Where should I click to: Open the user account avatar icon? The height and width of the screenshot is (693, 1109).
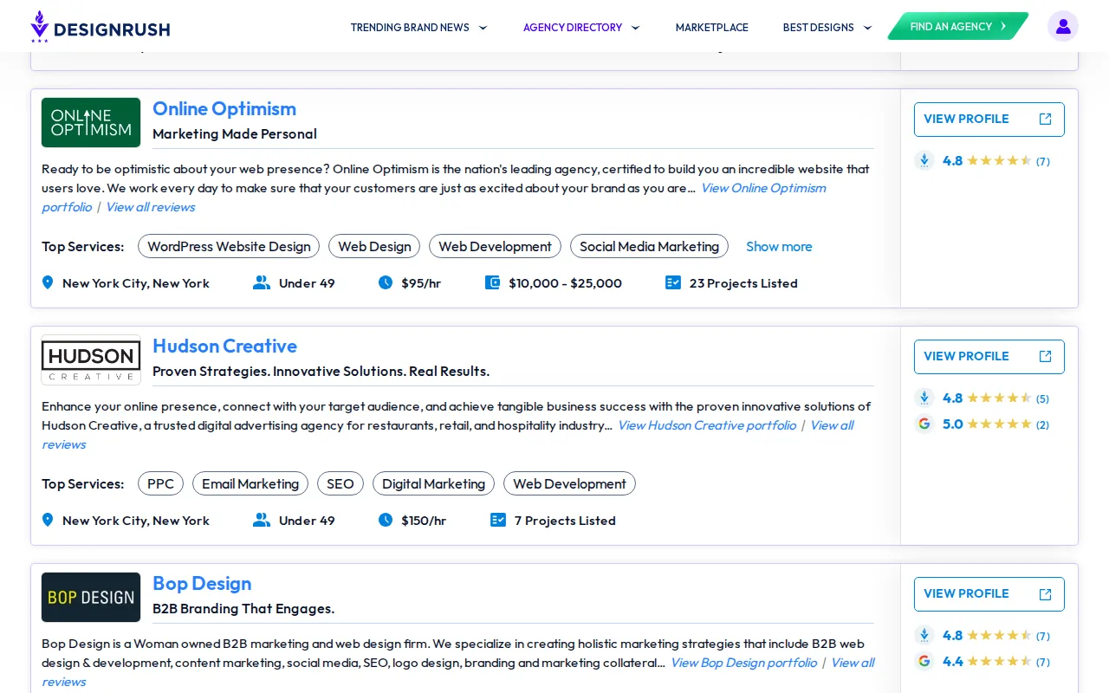(x=1063, y=26)
